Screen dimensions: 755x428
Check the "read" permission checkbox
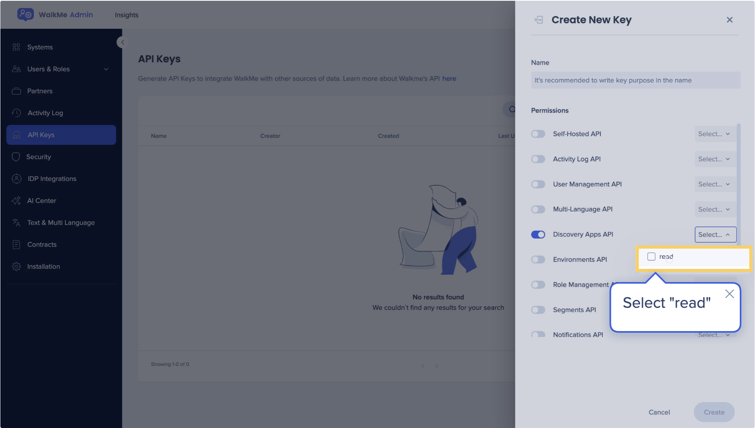(x=651, y=256)
